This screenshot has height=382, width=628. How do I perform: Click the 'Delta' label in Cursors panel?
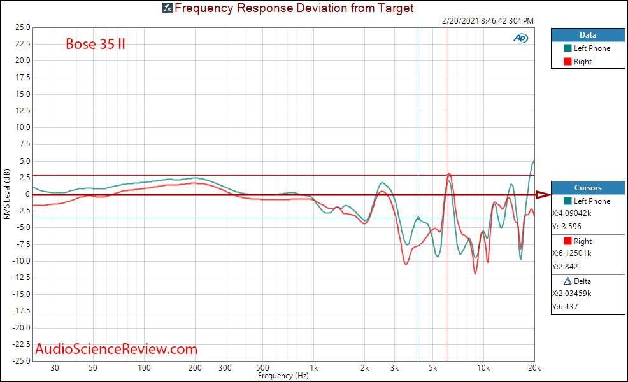tap(582, 281)
